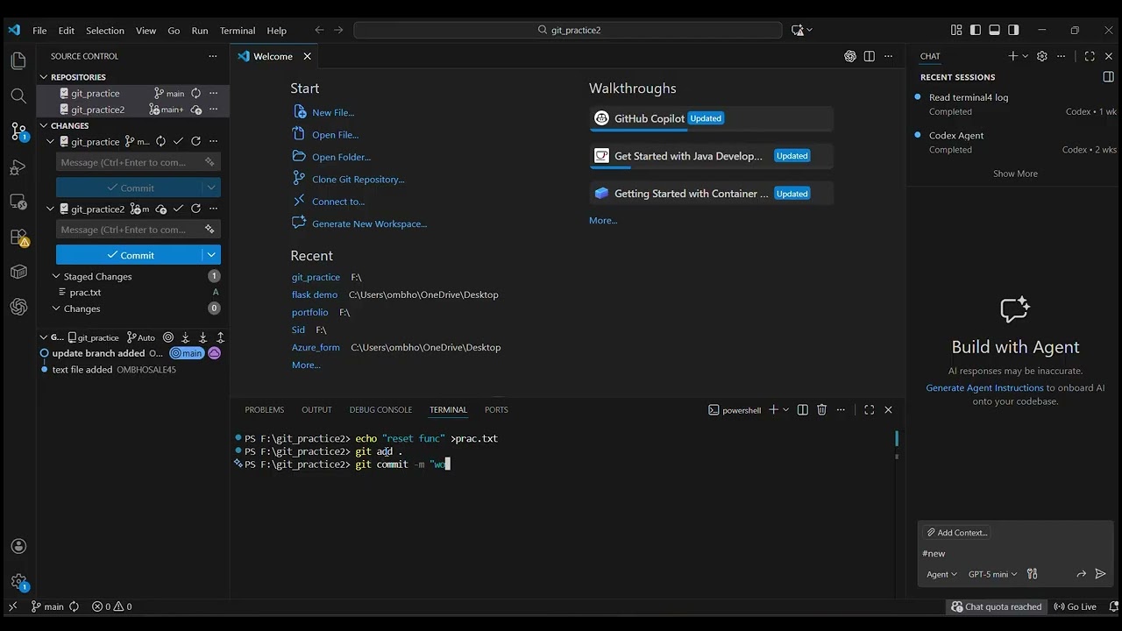Switch to Ports panel tab
Screen dimensions: 1122x631
coord(496,409)
